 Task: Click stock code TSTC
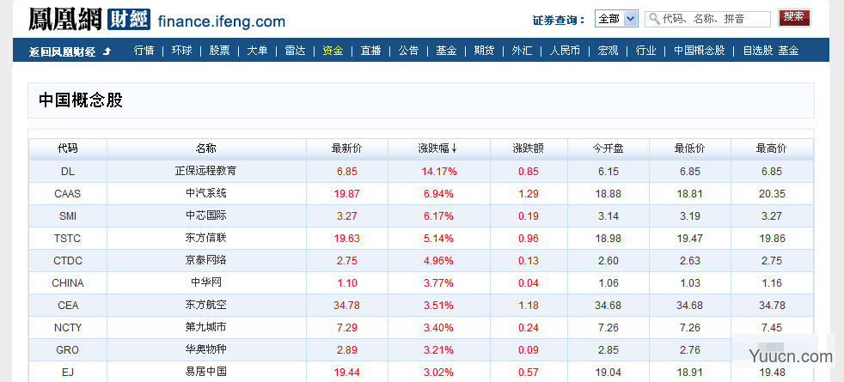pos(68,239)
